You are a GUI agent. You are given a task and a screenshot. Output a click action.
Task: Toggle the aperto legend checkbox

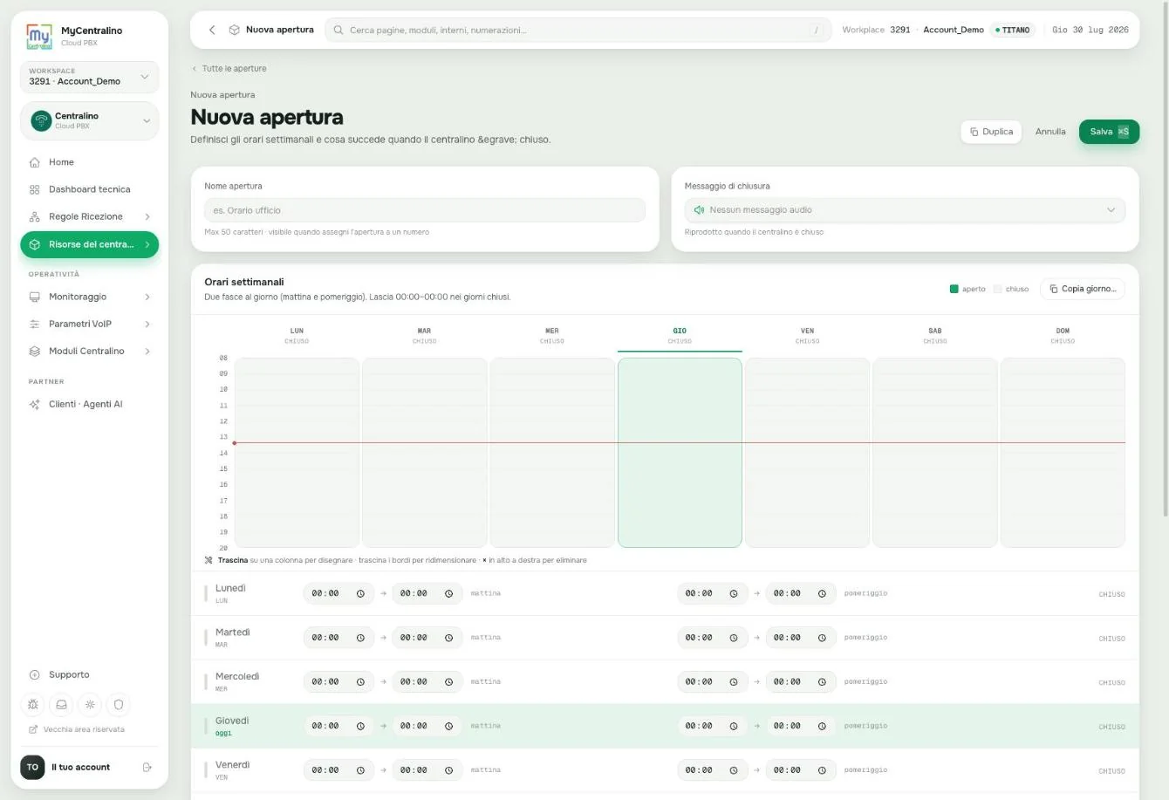(x=954, y=289)
